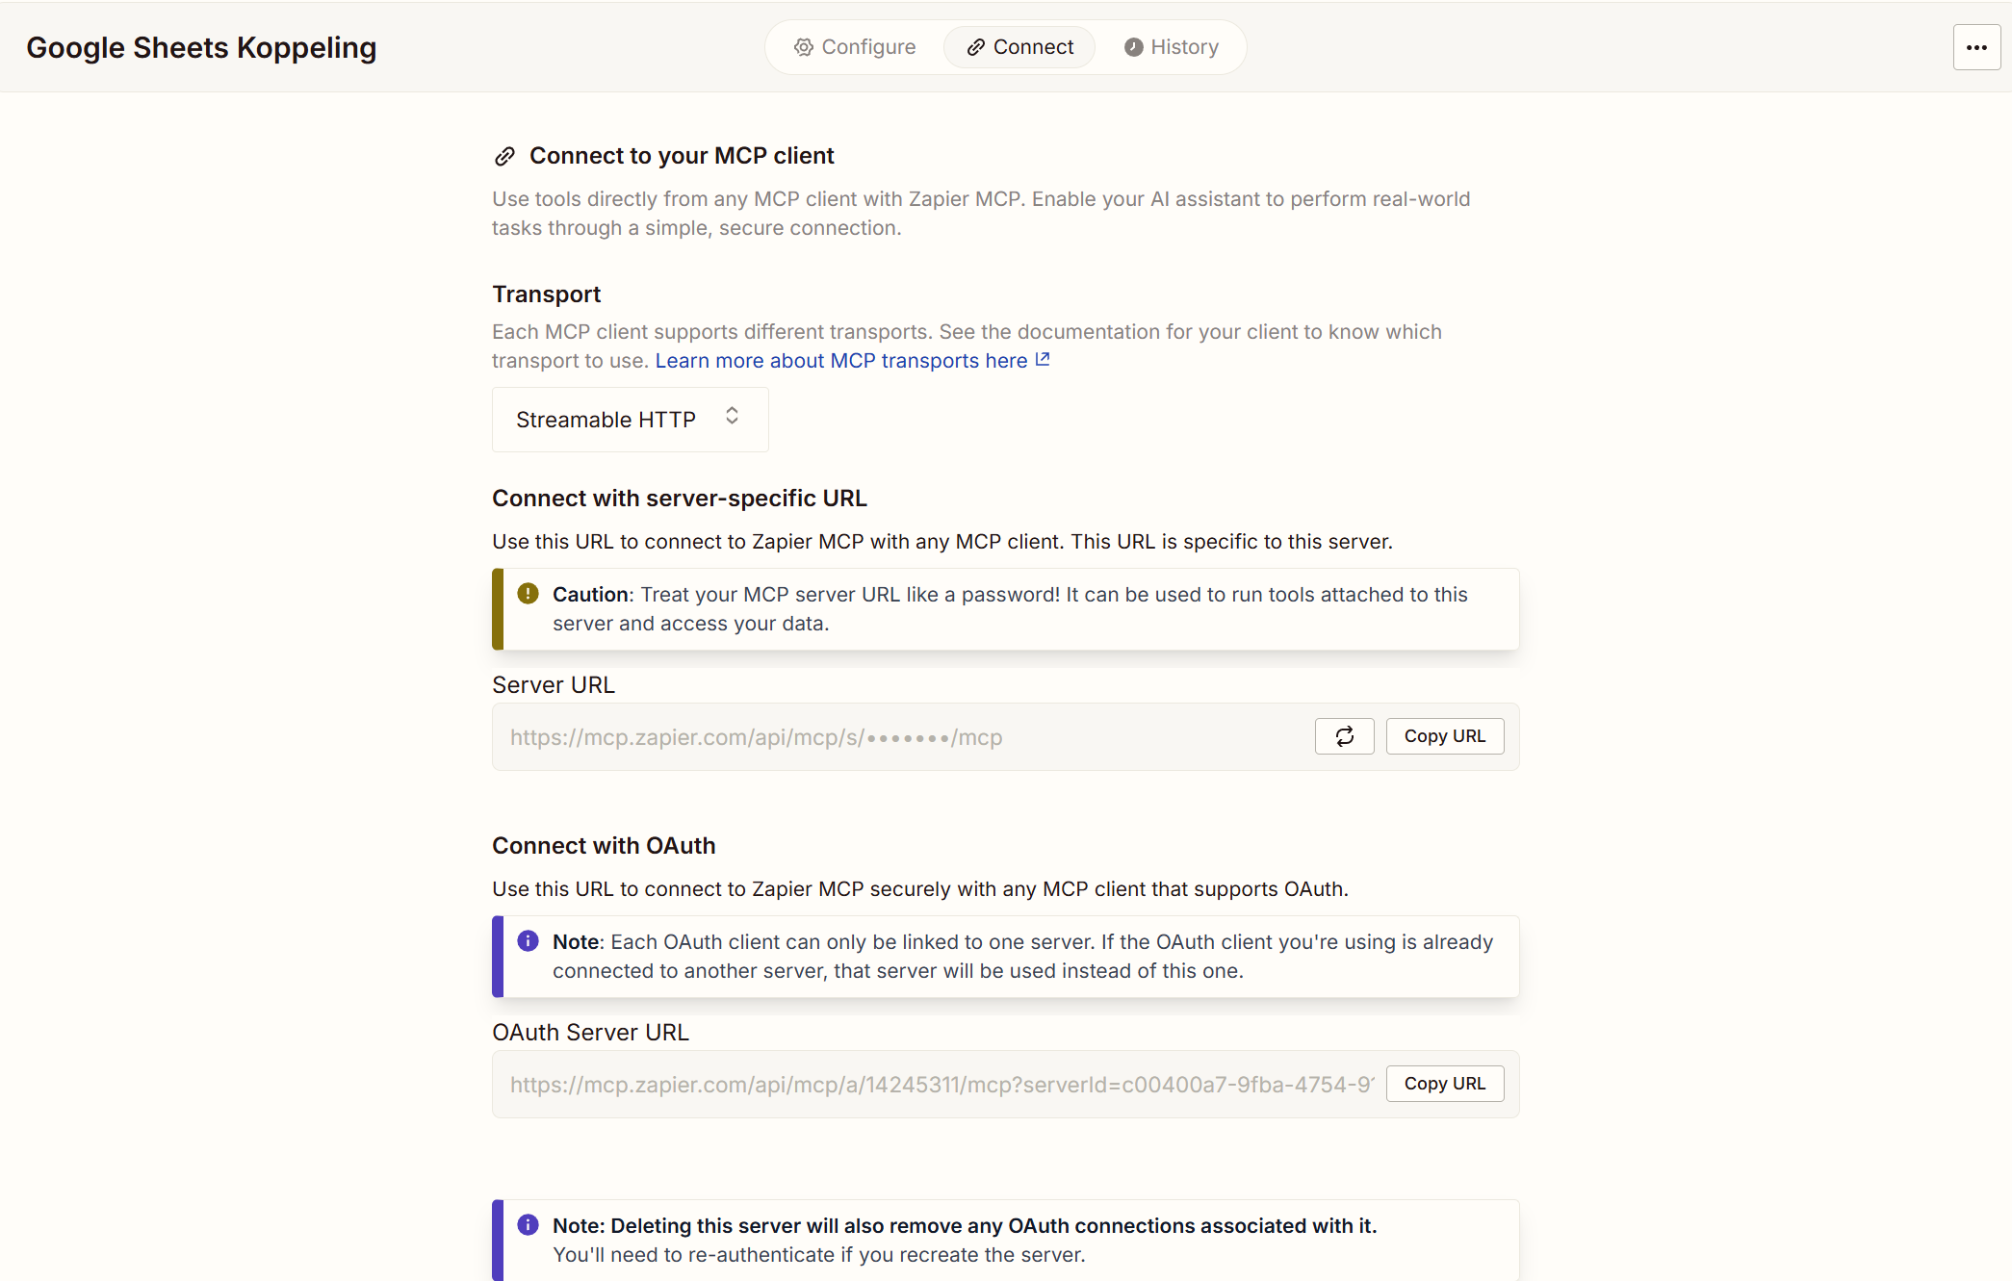
Task: Switch to the Configure tab
Action: 855,47
